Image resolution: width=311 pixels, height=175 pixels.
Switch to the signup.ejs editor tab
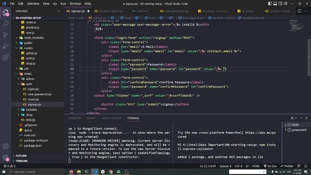78,11
